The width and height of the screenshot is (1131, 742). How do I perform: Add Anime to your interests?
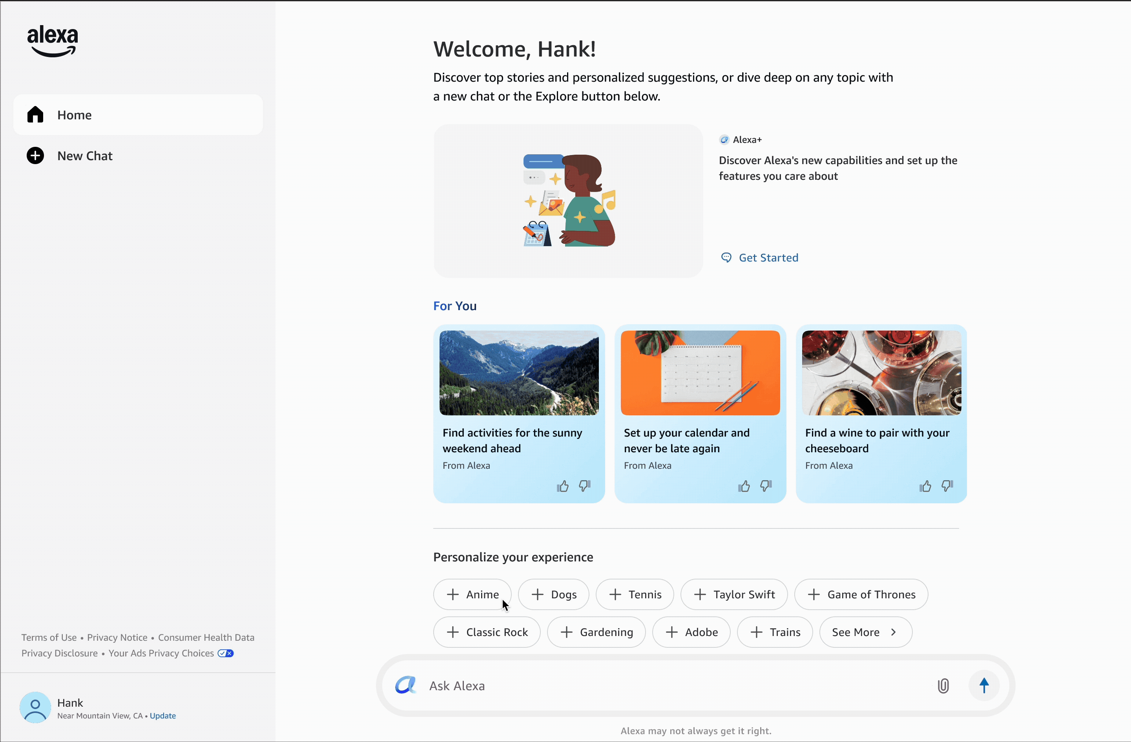pyautogui.click(x=472, y=594)
